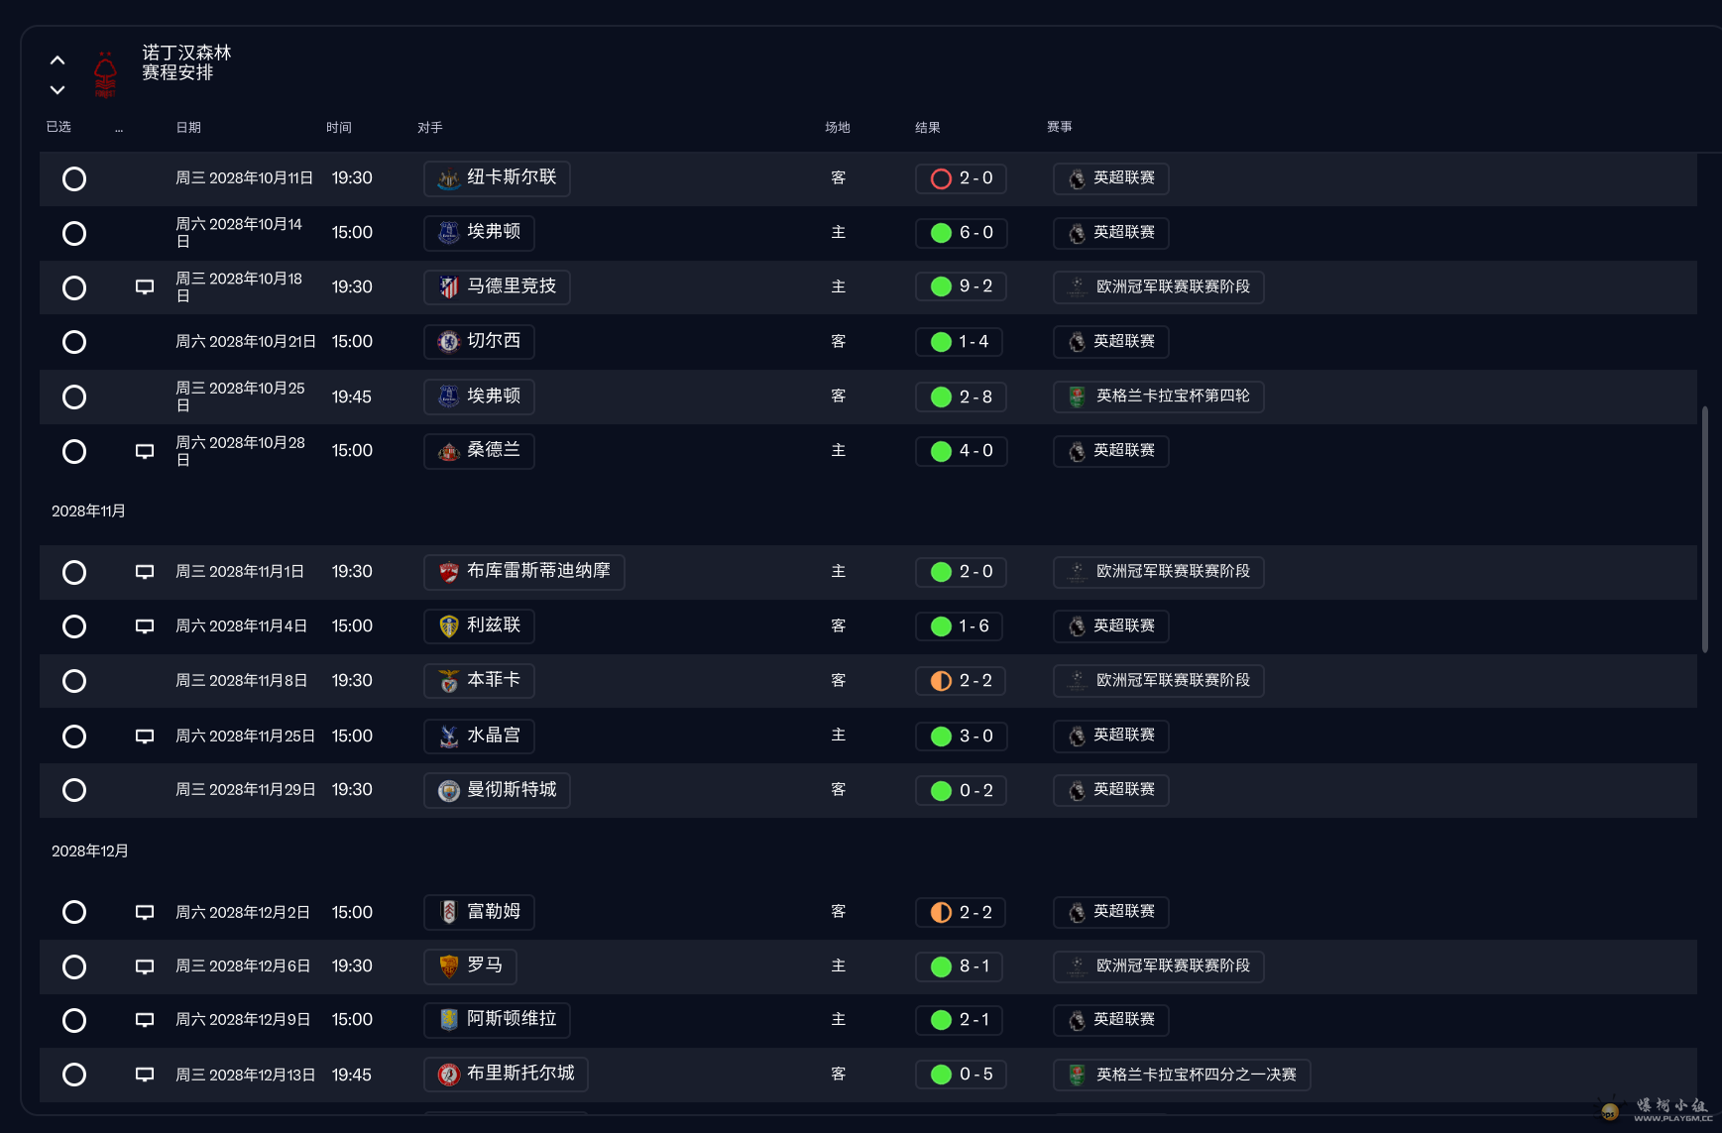Sort by 时间 column header
1722x1133 pixels.
[339, 127]
